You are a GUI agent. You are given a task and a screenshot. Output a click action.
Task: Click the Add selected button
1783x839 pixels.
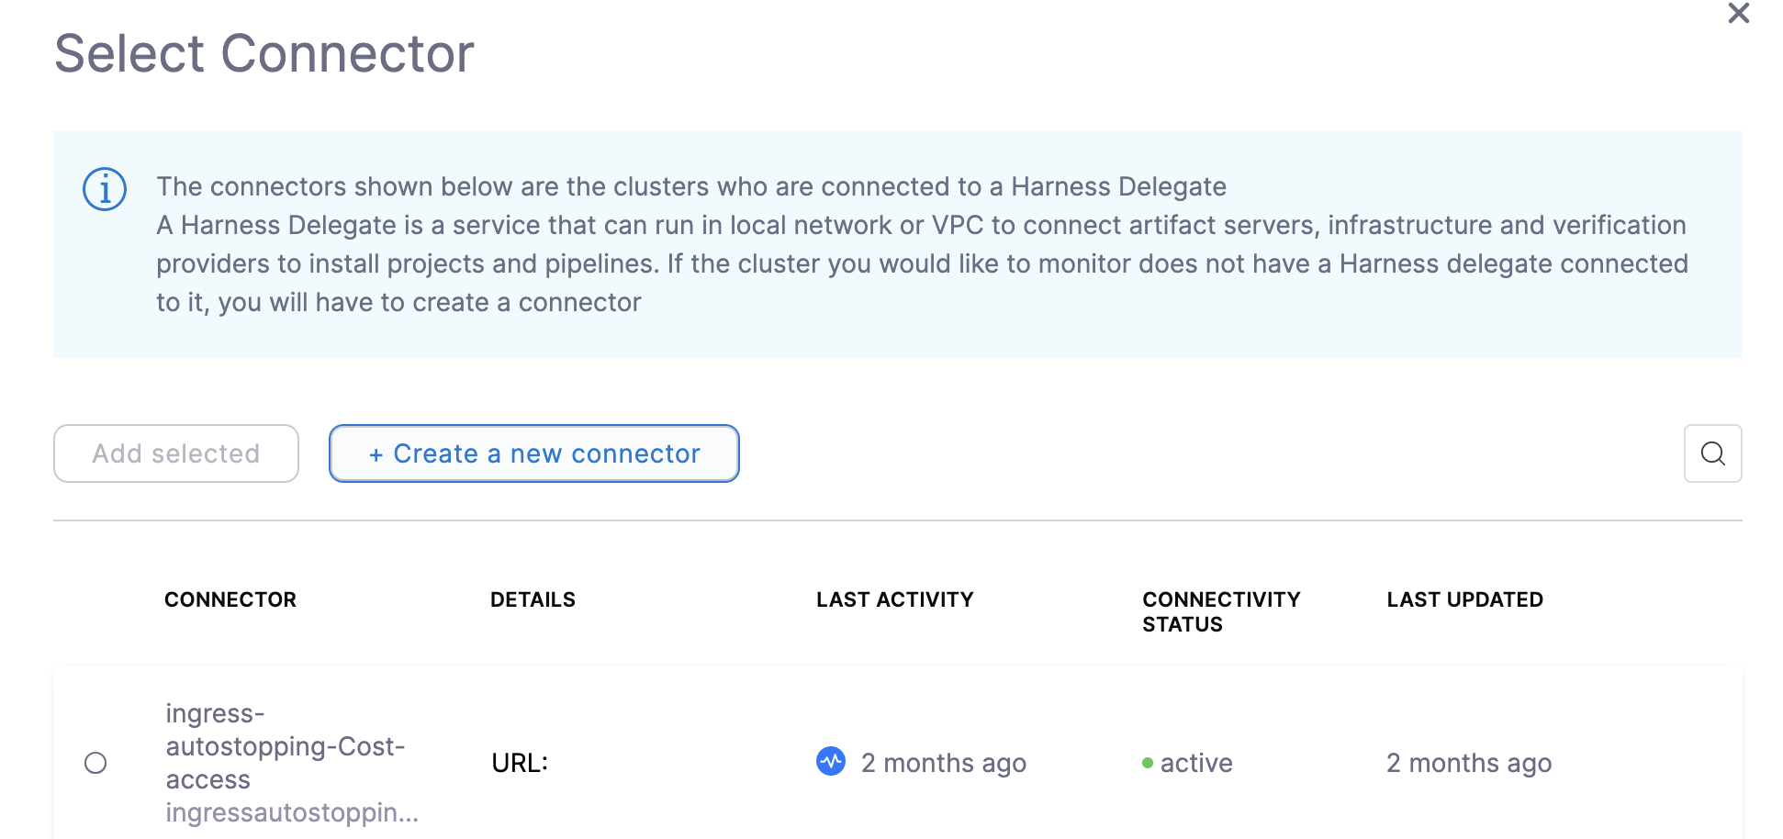tap(176, 453)
